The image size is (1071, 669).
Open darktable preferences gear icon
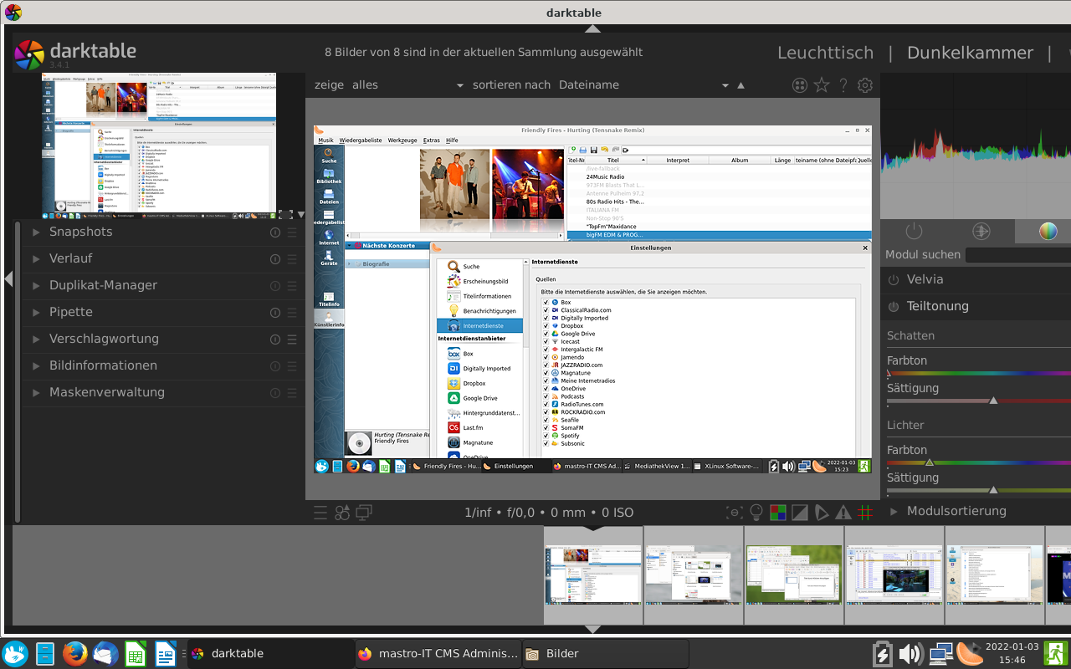(865, 85)
